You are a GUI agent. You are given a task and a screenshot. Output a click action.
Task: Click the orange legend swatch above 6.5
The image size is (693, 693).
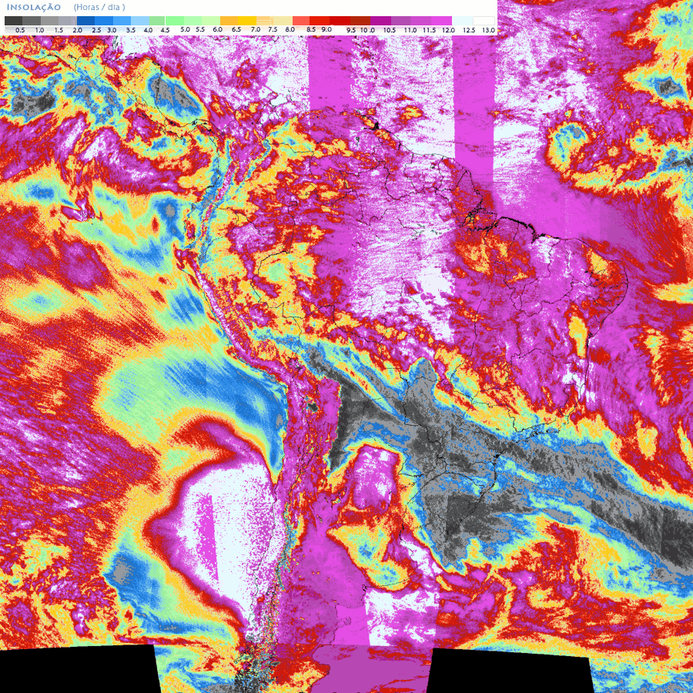pos(229,21)
